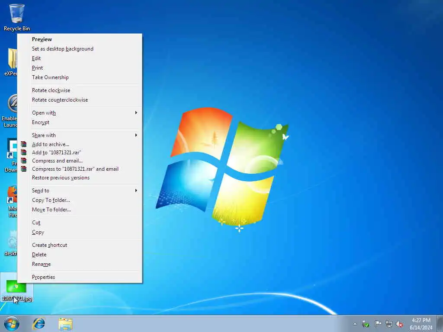
Task: Choose Compress and email...
Action: [80, 161]
